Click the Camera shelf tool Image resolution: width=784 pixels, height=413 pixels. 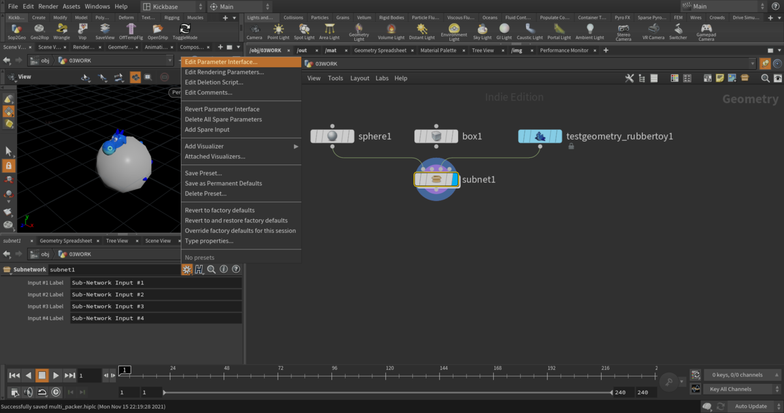(x=254, y=31)
